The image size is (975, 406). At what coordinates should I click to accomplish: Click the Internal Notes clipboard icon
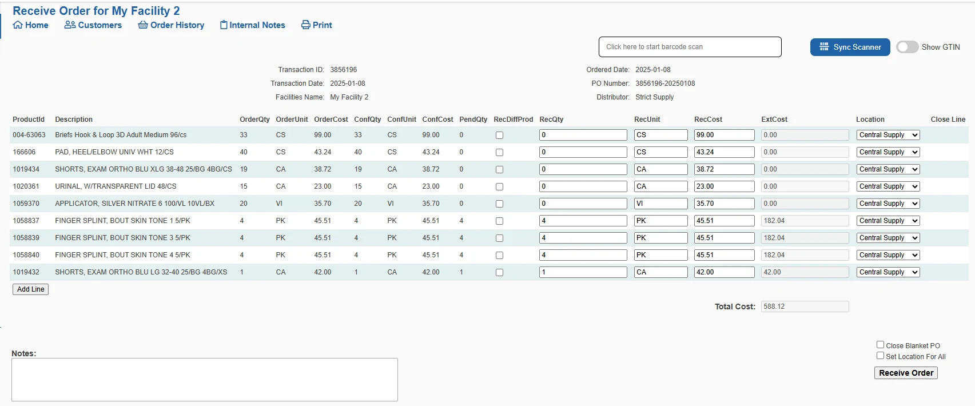224,25
